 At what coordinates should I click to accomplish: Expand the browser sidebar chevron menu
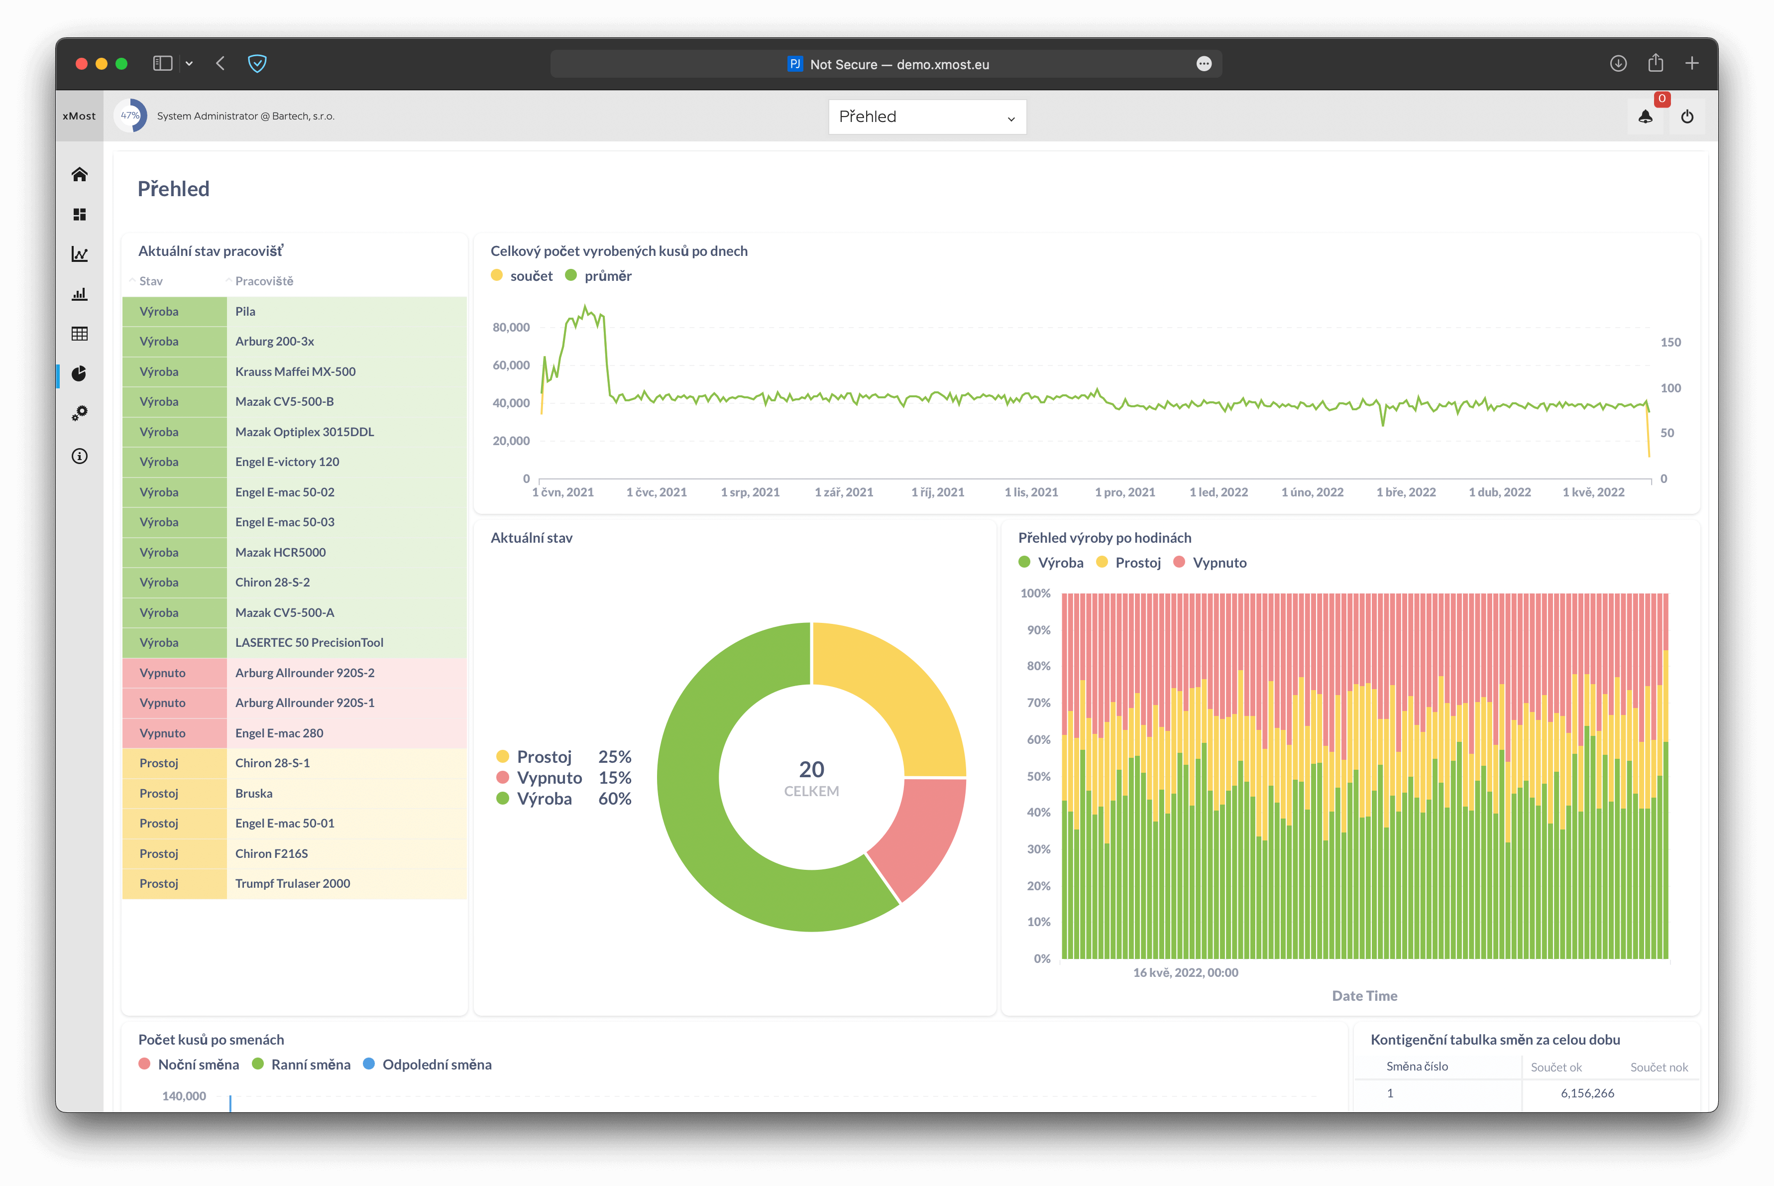tap(189, 64)
